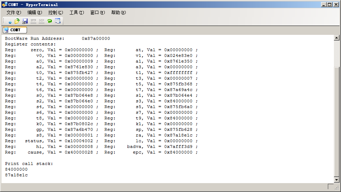This screenshot has width=341, height=192.
Task: Click the green reconnect arrow icon
Action: click(x=50, y=21)
